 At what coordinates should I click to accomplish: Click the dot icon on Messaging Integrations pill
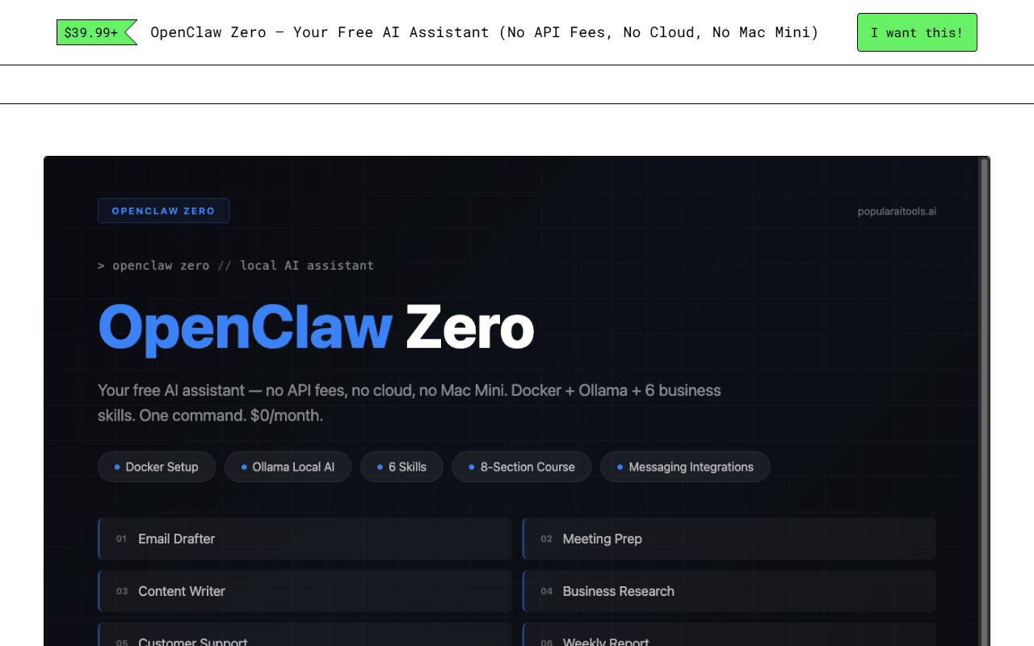tap(620, 467)
